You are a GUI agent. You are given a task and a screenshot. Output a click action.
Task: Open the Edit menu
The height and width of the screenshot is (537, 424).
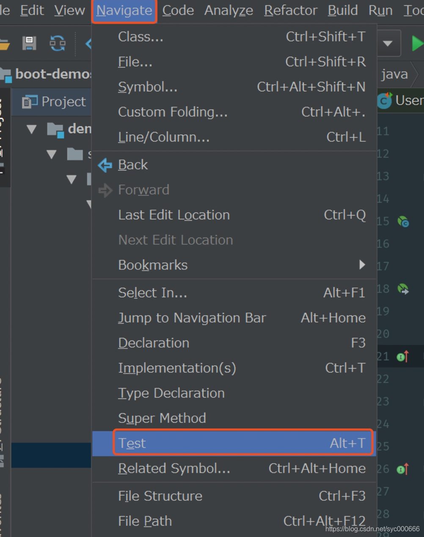pos(32,11)
